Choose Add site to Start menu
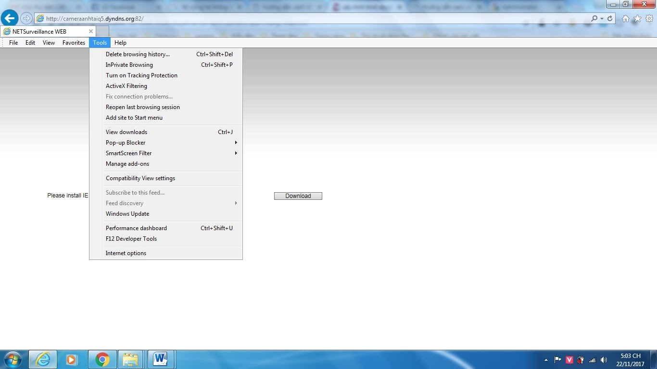The height and width of the screenshot is (369, 657). tap(166, 118)
